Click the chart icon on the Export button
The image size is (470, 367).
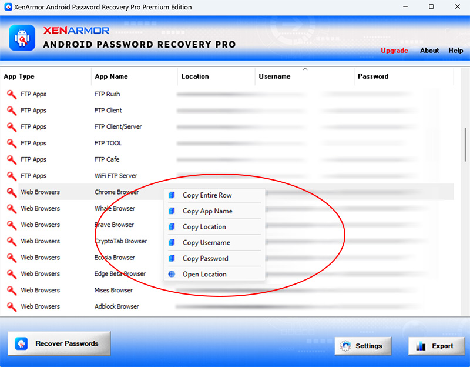[x=421, y=346]
